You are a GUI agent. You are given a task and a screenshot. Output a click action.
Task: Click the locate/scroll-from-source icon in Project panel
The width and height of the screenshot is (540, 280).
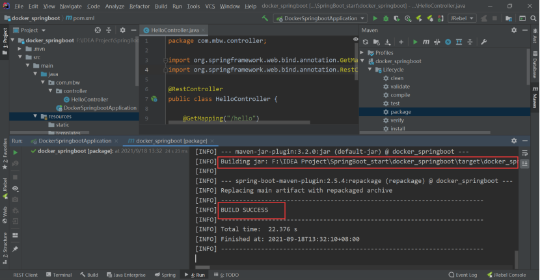tap(98, 31)
